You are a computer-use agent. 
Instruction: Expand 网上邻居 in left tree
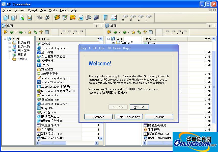(x=10, y=51)
